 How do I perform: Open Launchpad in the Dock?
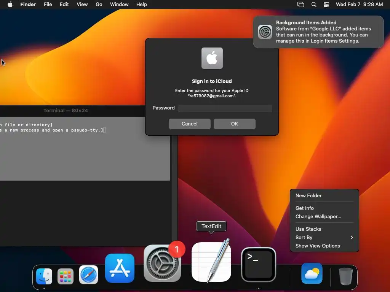(x=66, y=276)
